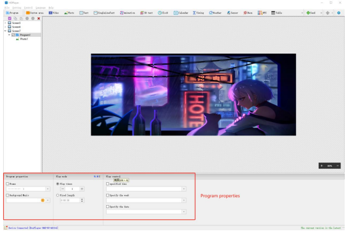This screenshot has height=234, width=349.
Task: Click the copy icon above the tree
Action: (x=15, y=18)
